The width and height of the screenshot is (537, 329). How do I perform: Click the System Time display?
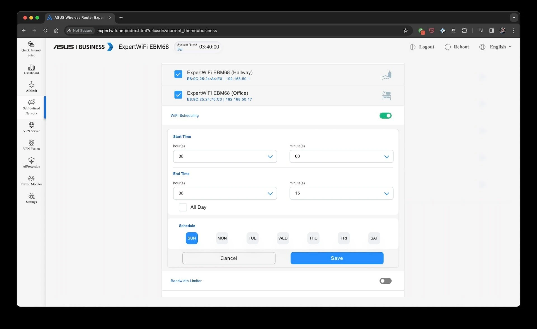[x=198, y=47]
